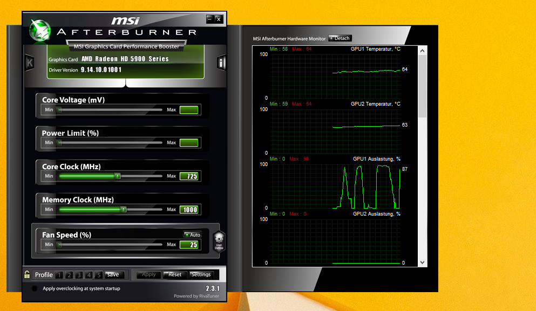Click the Core Voltage slider track

pos(110,109)
